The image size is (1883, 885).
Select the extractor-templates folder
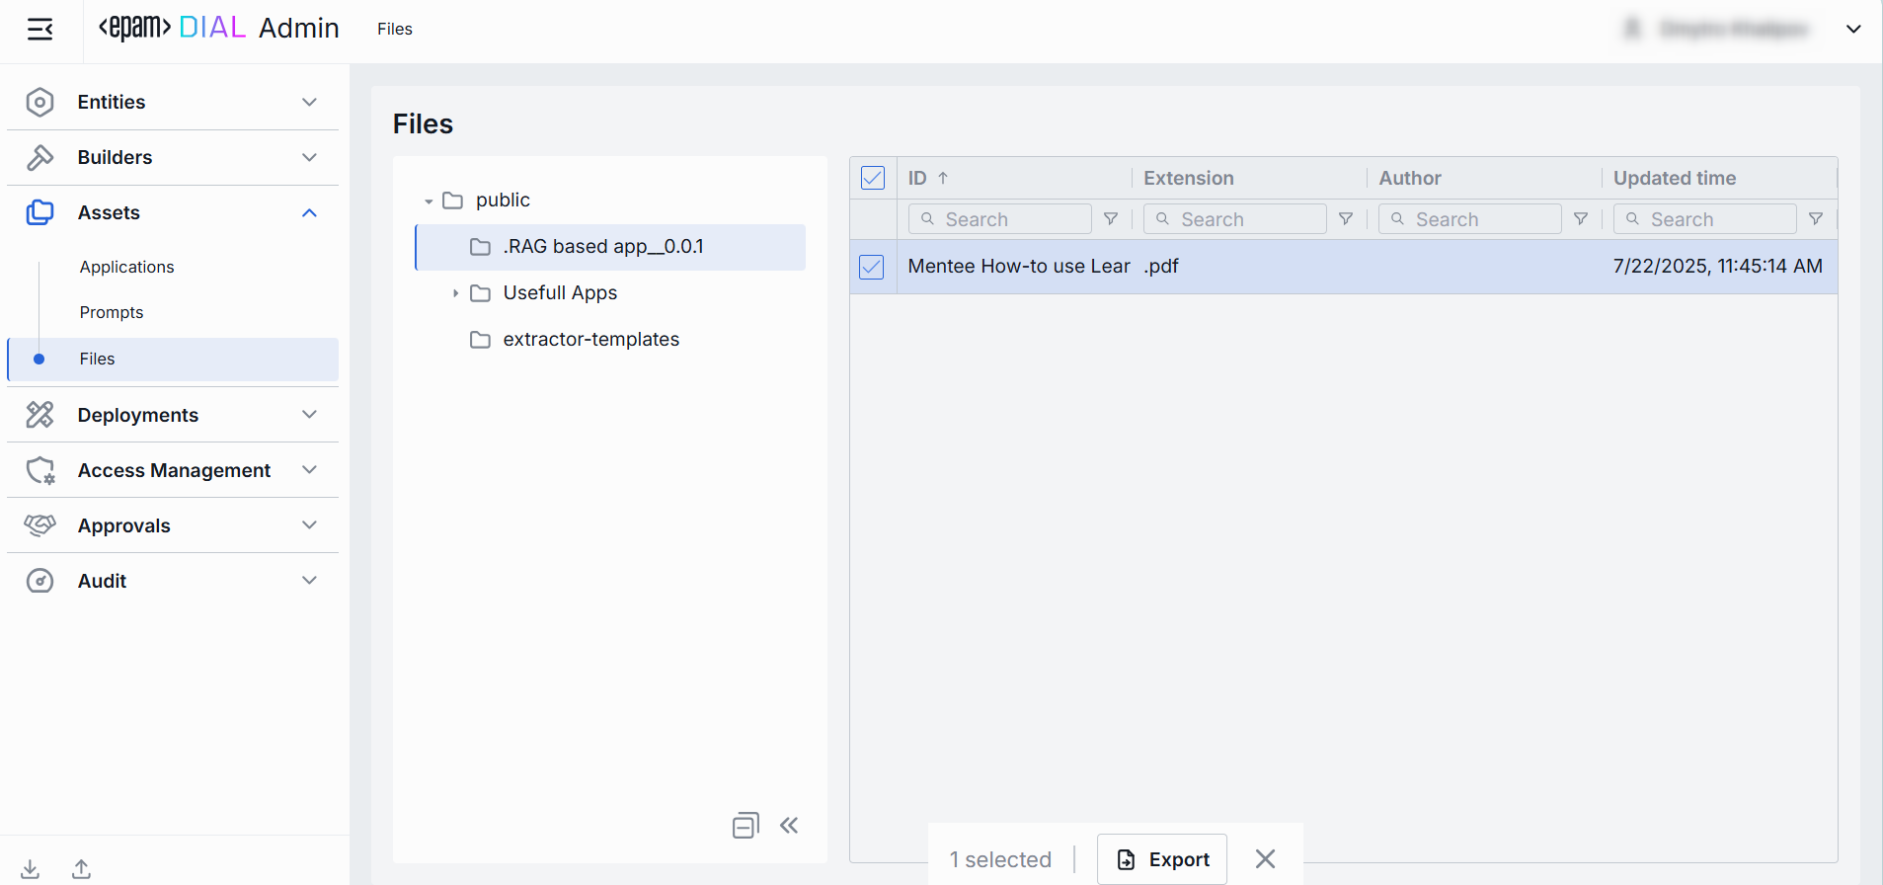click(590, 340)
